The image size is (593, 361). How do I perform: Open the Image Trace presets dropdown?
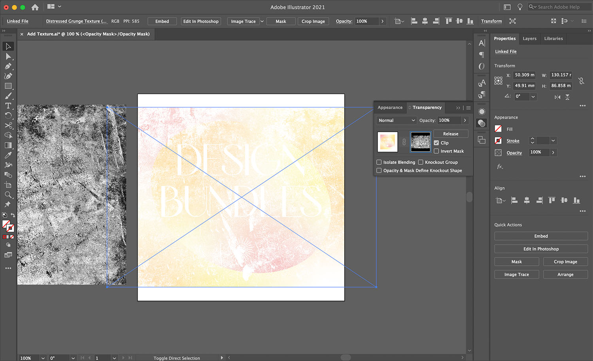262,21
